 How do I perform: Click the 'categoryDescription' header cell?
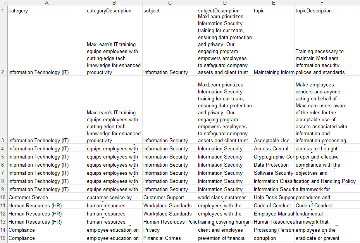(114, 10)
